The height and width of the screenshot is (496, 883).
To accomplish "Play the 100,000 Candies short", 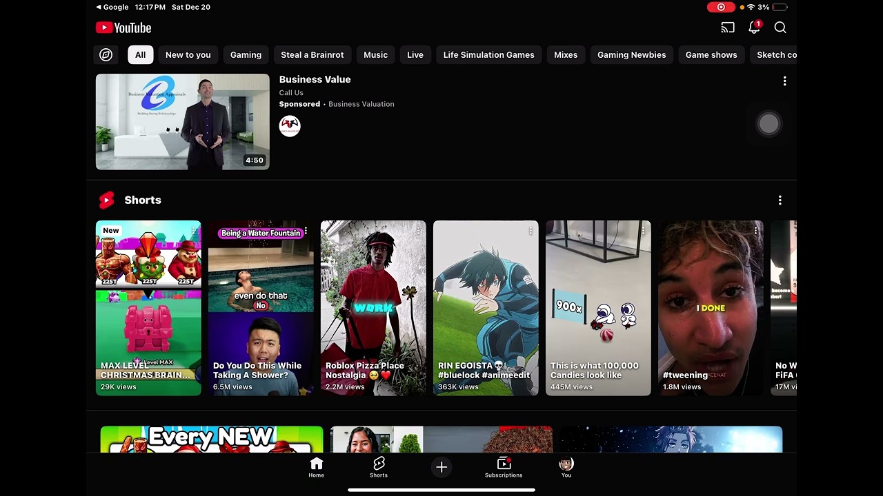I will pyautogui.click(x=598, y=308).
